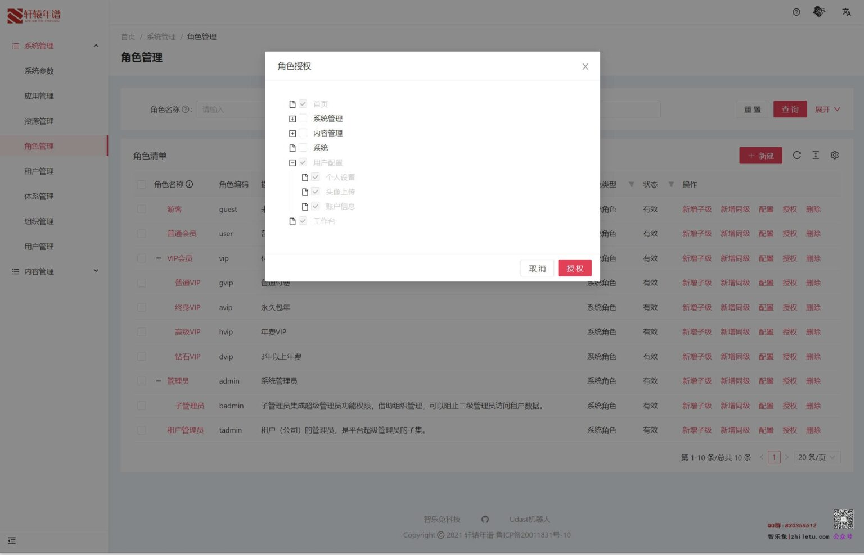The image size is (864, 555).
Task: Open the user avatar icon in header
Action: pos(819,12)
